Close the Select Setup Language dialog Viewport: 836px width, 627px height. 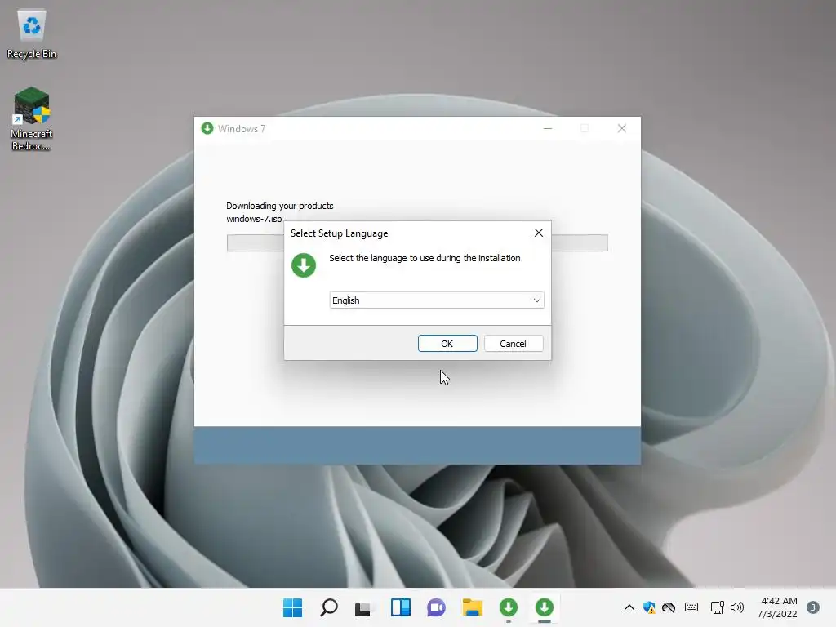tap(539, 233)
